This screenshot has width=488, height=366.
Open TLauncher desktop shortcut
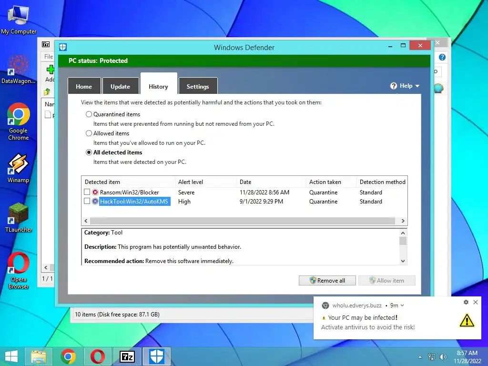19,217
